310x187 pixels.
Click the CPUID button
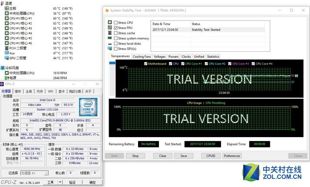pos(211,156)
